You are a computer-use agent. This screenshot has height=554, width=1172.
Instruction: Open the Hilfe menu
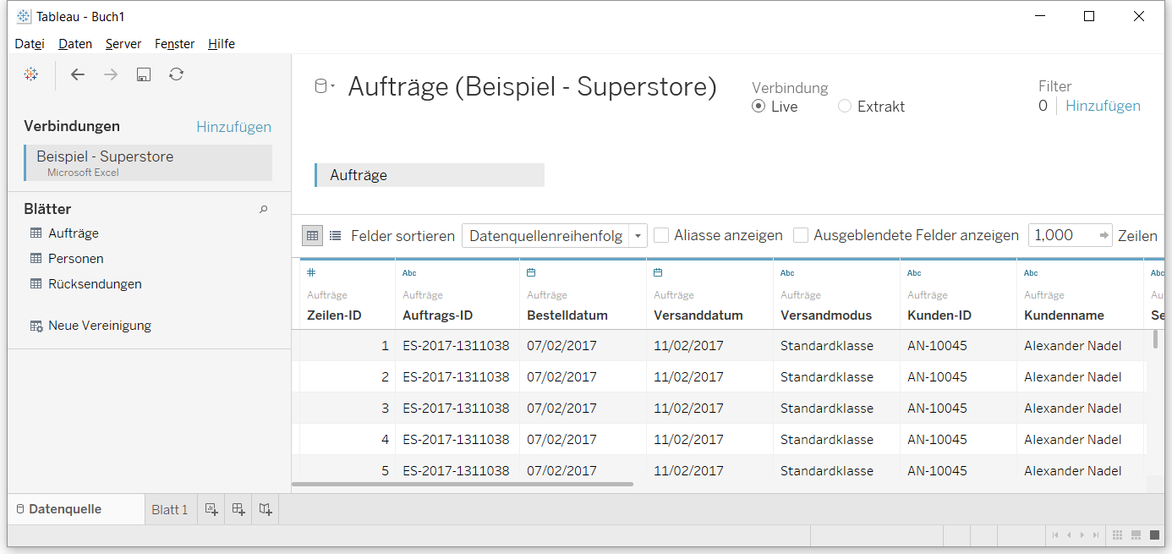click(222, 44)
